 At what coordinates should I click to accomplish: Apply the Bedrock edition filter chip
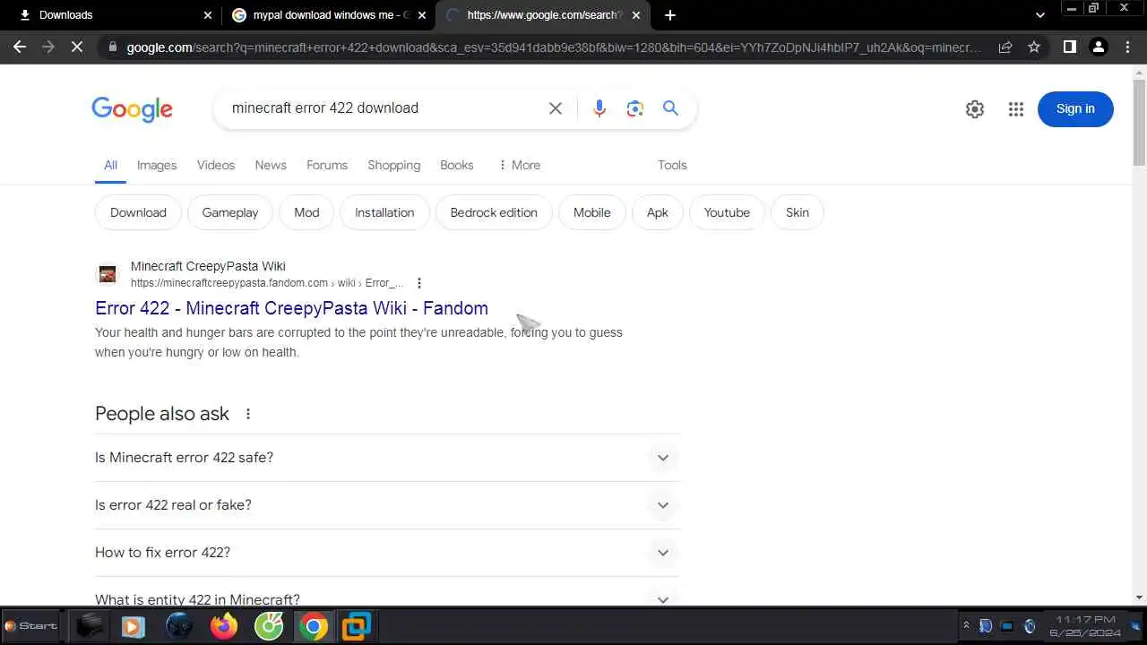pos(494,212)
